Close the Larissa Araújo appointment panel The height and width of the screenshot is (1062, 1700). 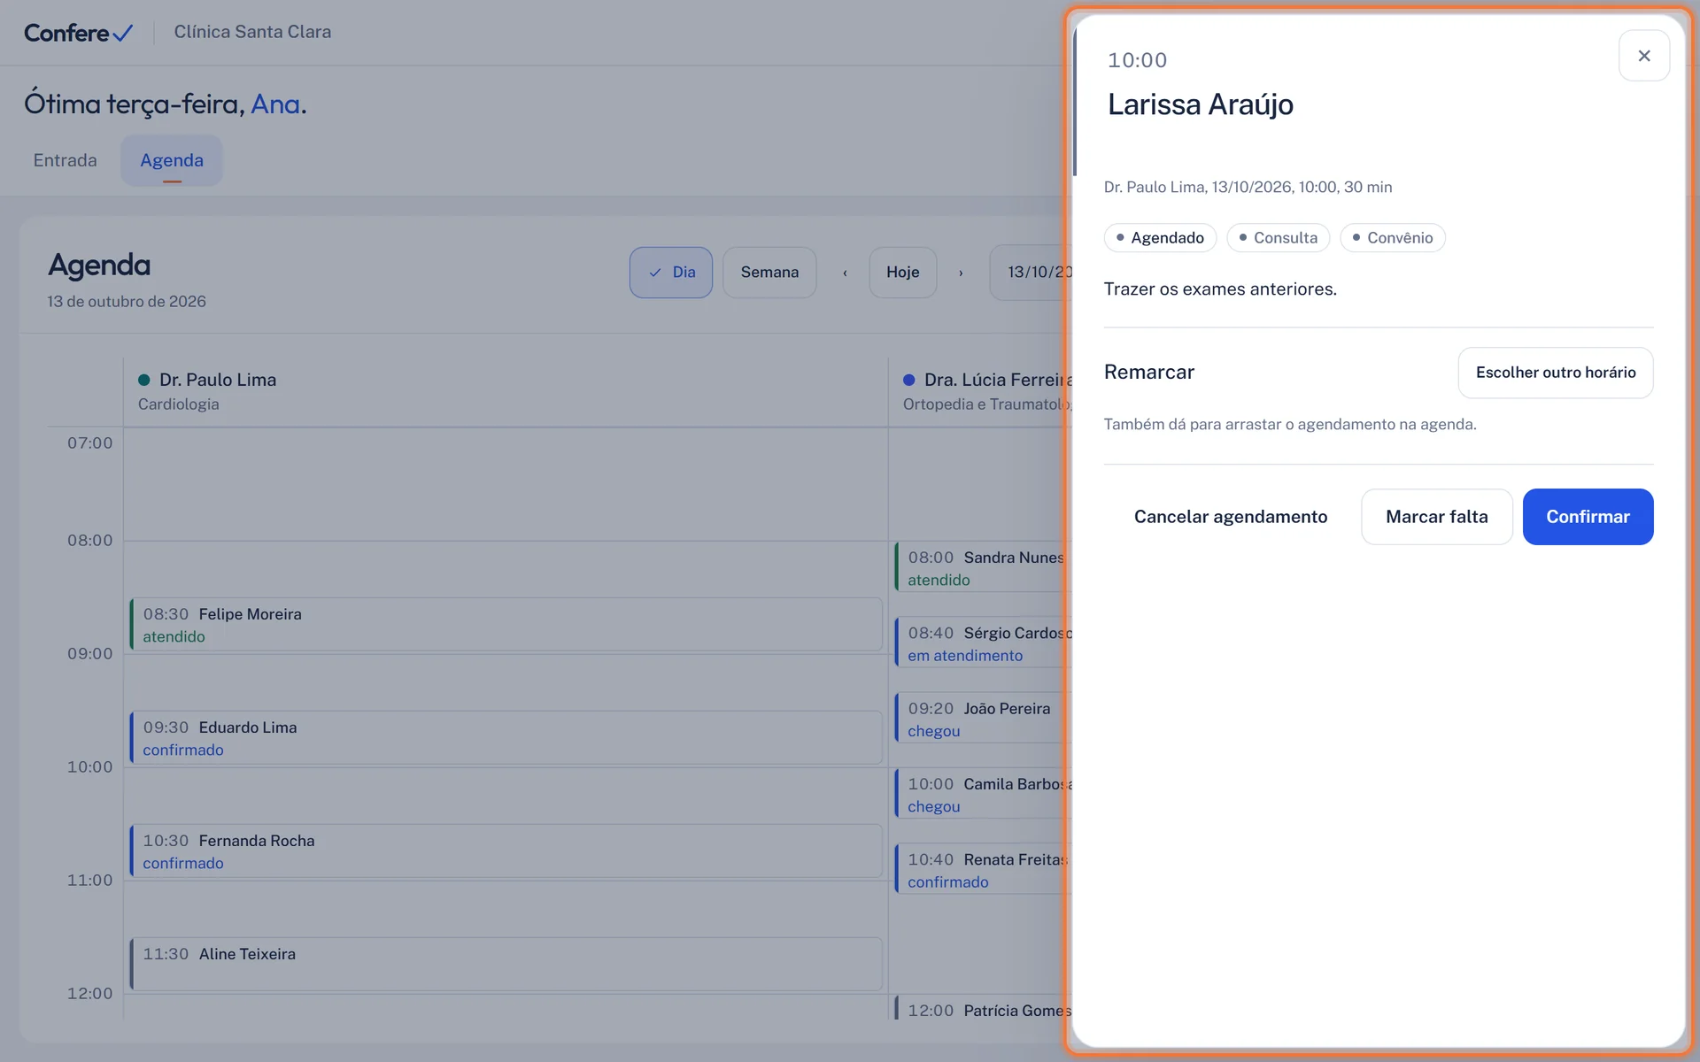(x=1644, y=56)
